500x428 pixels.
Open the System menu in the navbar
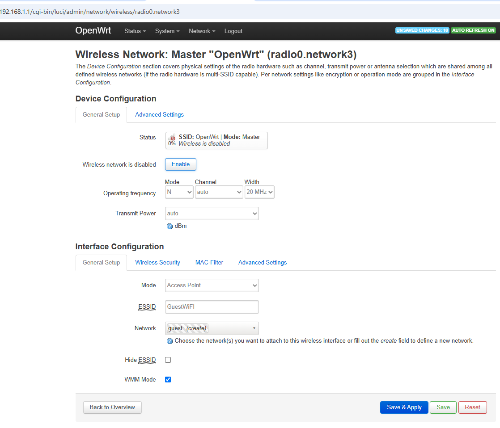point(167,31)
